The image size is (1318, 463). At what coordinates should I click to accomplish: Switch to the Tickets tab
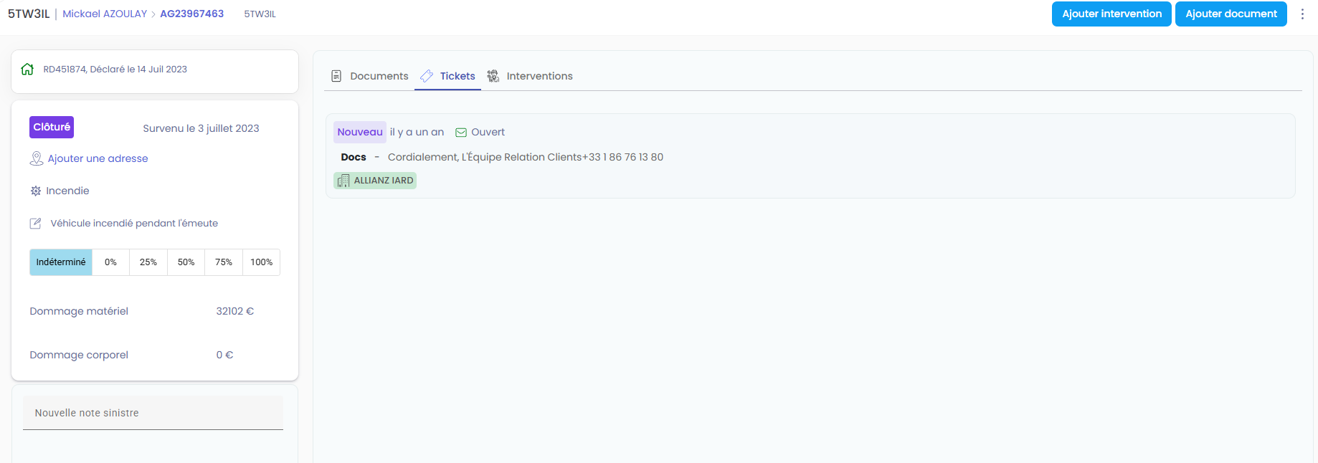click(447, 76)
